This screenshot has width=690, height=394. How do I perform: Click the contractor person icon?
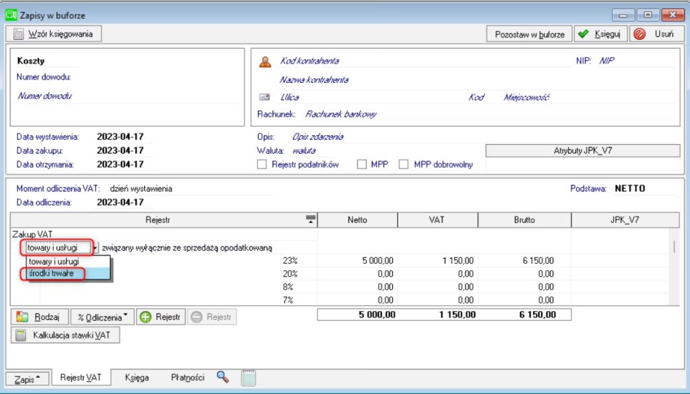(265, 61)
